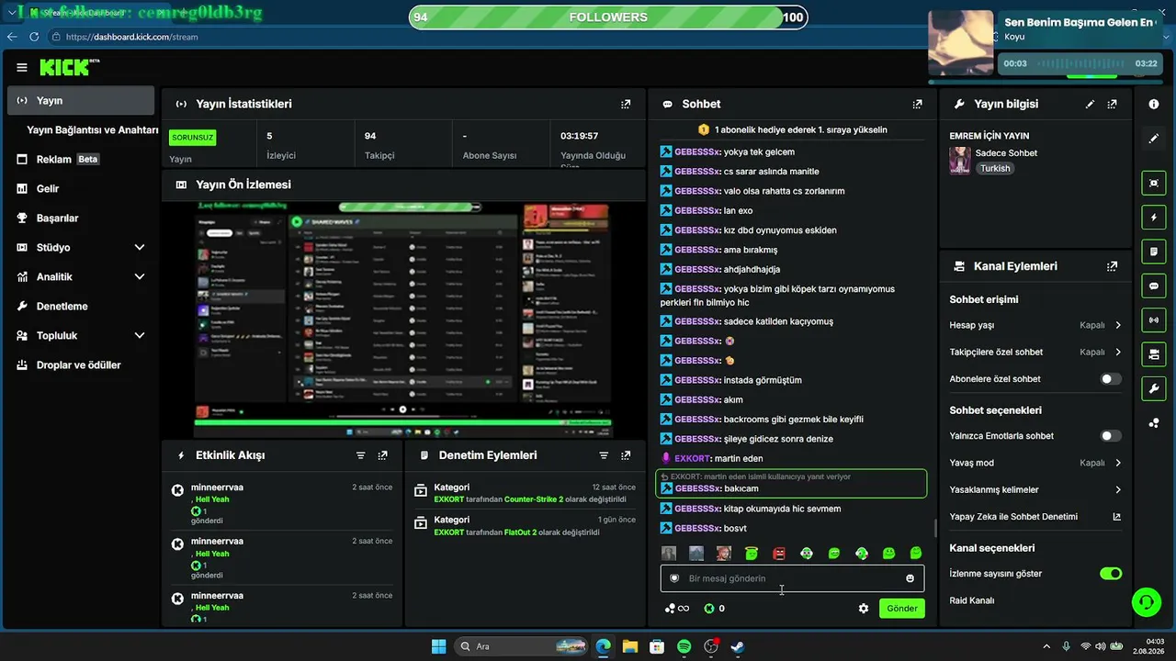Open Yapay Zeka ile Sohbet Denetimi link
The height and width of the screenshot is (661, 1176).
tap(1035, 517)
